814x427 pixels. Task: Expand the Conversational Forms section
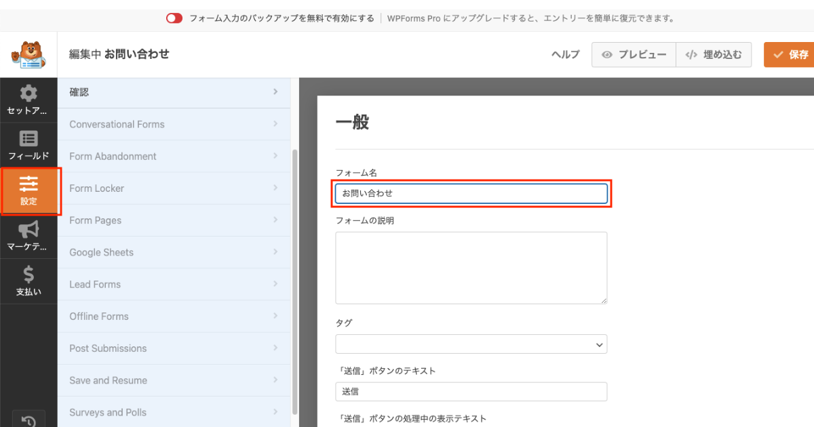pos(174,124)
